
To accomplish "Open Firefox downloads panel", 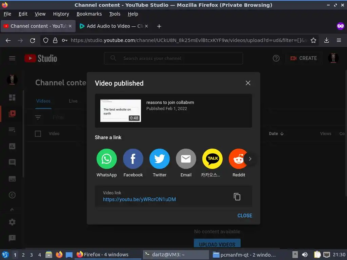I will (326, 40).
